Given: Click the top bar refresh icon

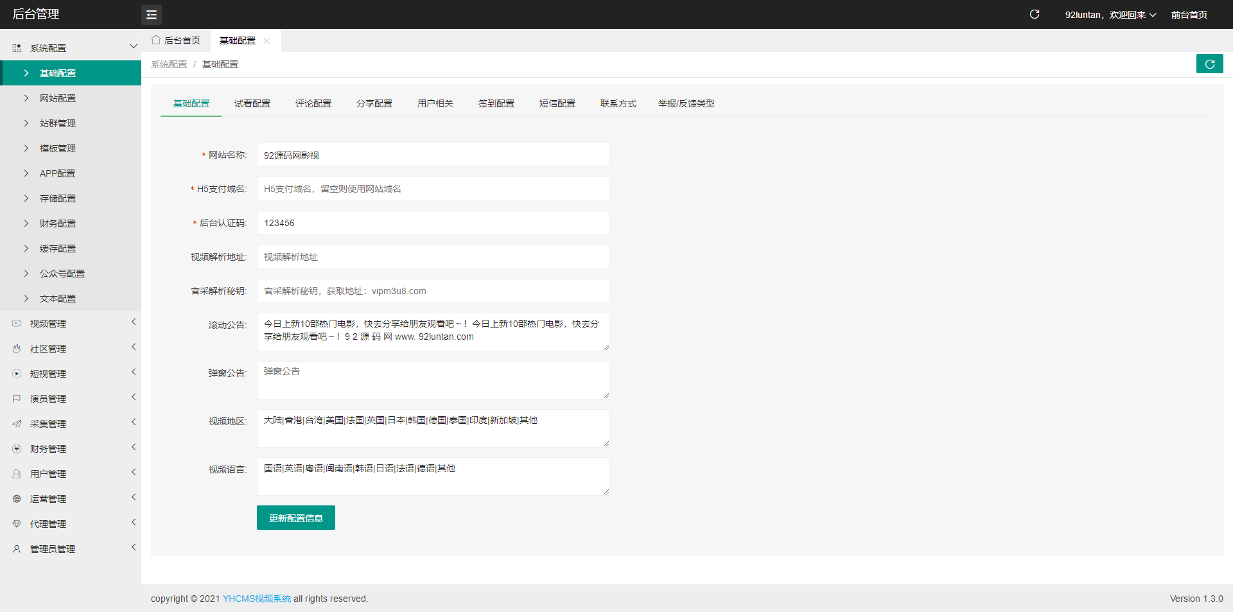Looking at the screenshot, I should pos(1034,14).
